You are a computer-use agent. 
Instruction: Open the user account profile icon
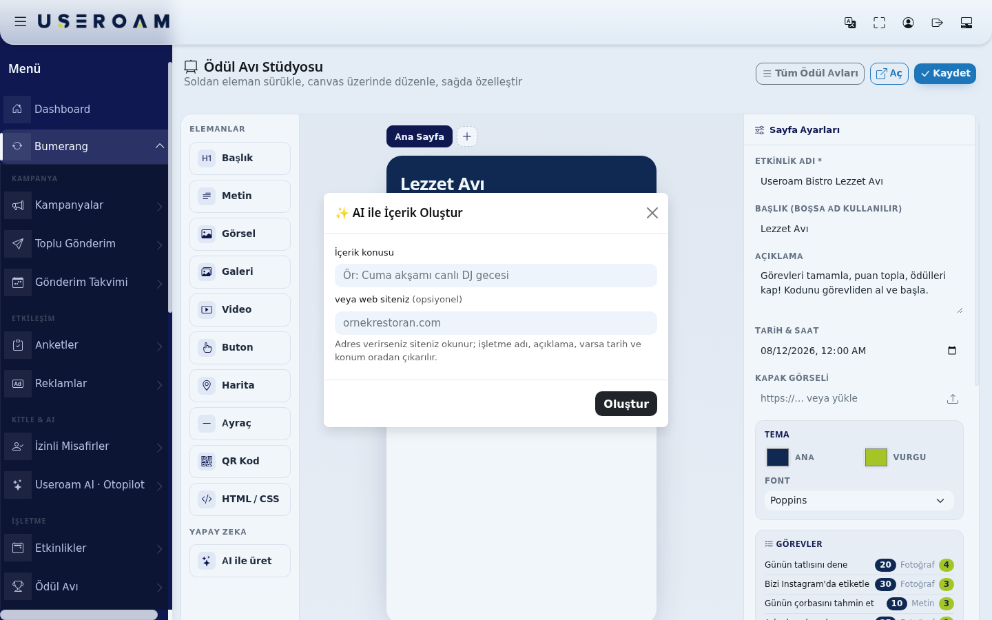pyautogui.click(x=908, y=23)
